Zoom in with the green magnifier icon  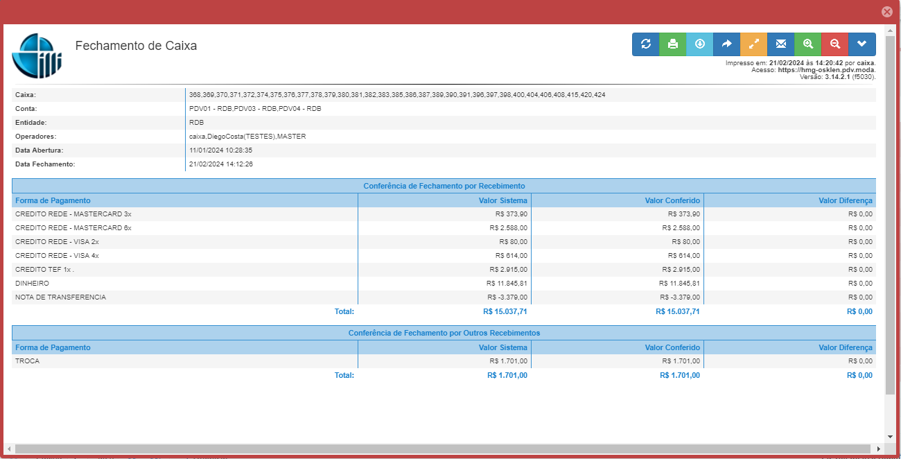point(807,44)
